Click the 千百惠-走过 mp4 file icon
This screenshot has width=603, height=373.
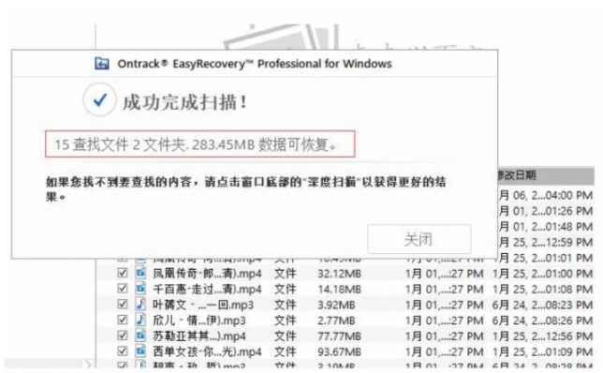(x=140, y=289)
